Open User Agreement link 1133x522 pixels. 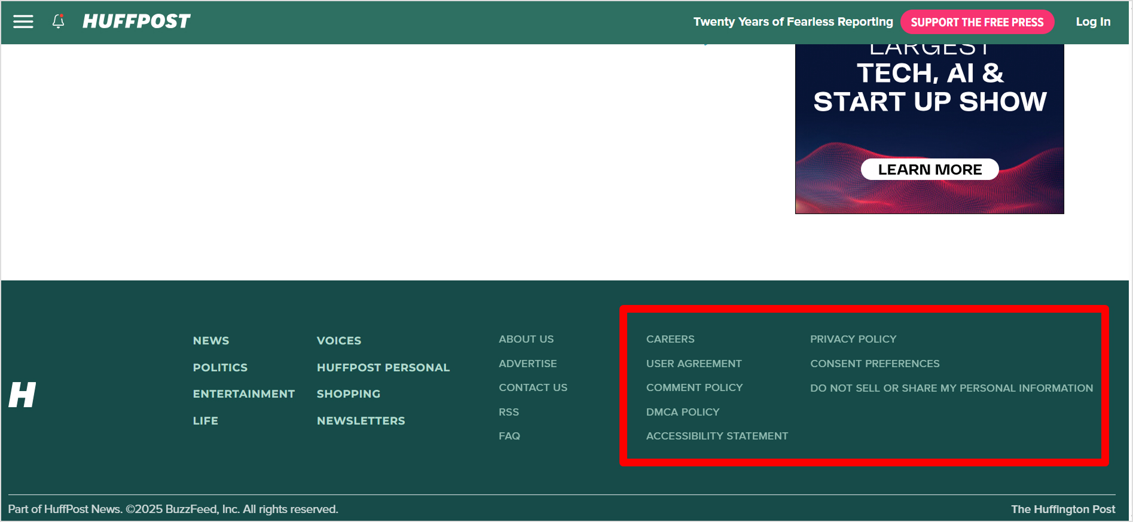point(694,364)
